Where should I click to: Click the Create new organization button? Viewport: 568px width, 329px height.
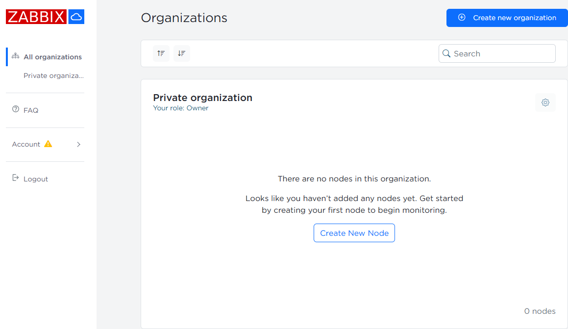[x=507, y=18]
